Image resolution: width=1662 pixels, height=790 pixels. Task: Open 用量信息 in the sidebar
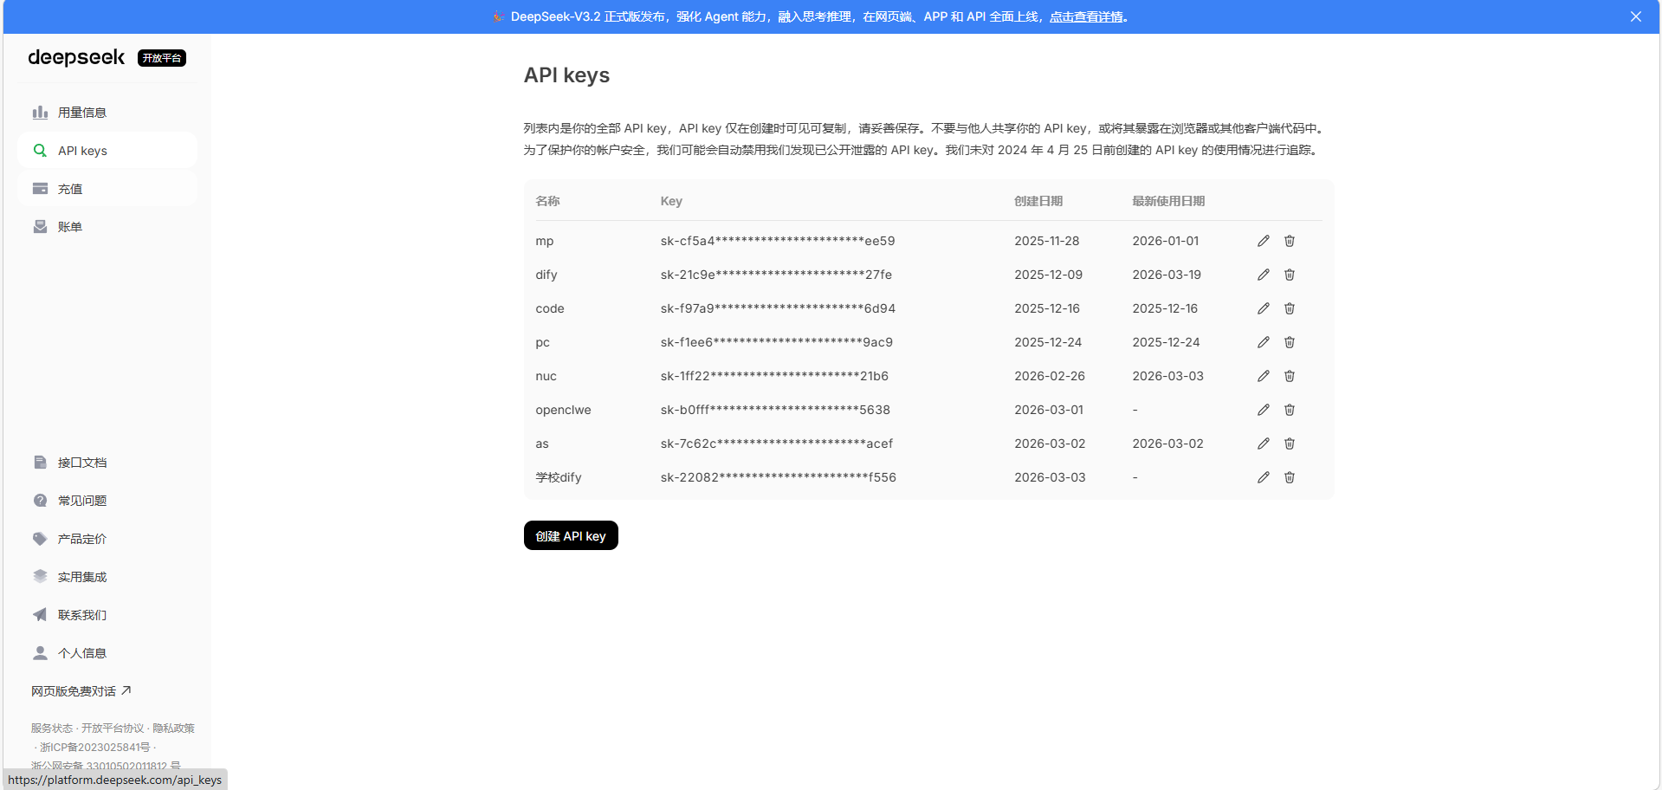(x=81, y=113)
